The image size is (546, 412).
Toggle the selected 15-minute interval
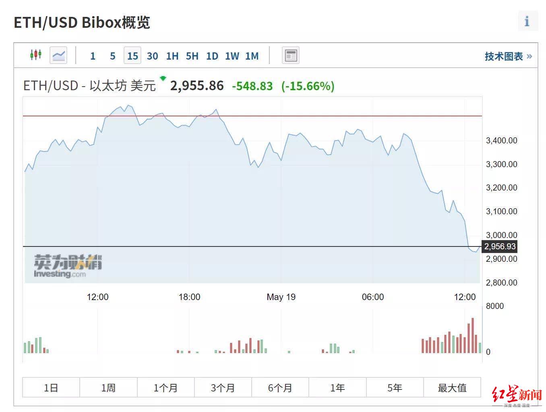point(132,56)
